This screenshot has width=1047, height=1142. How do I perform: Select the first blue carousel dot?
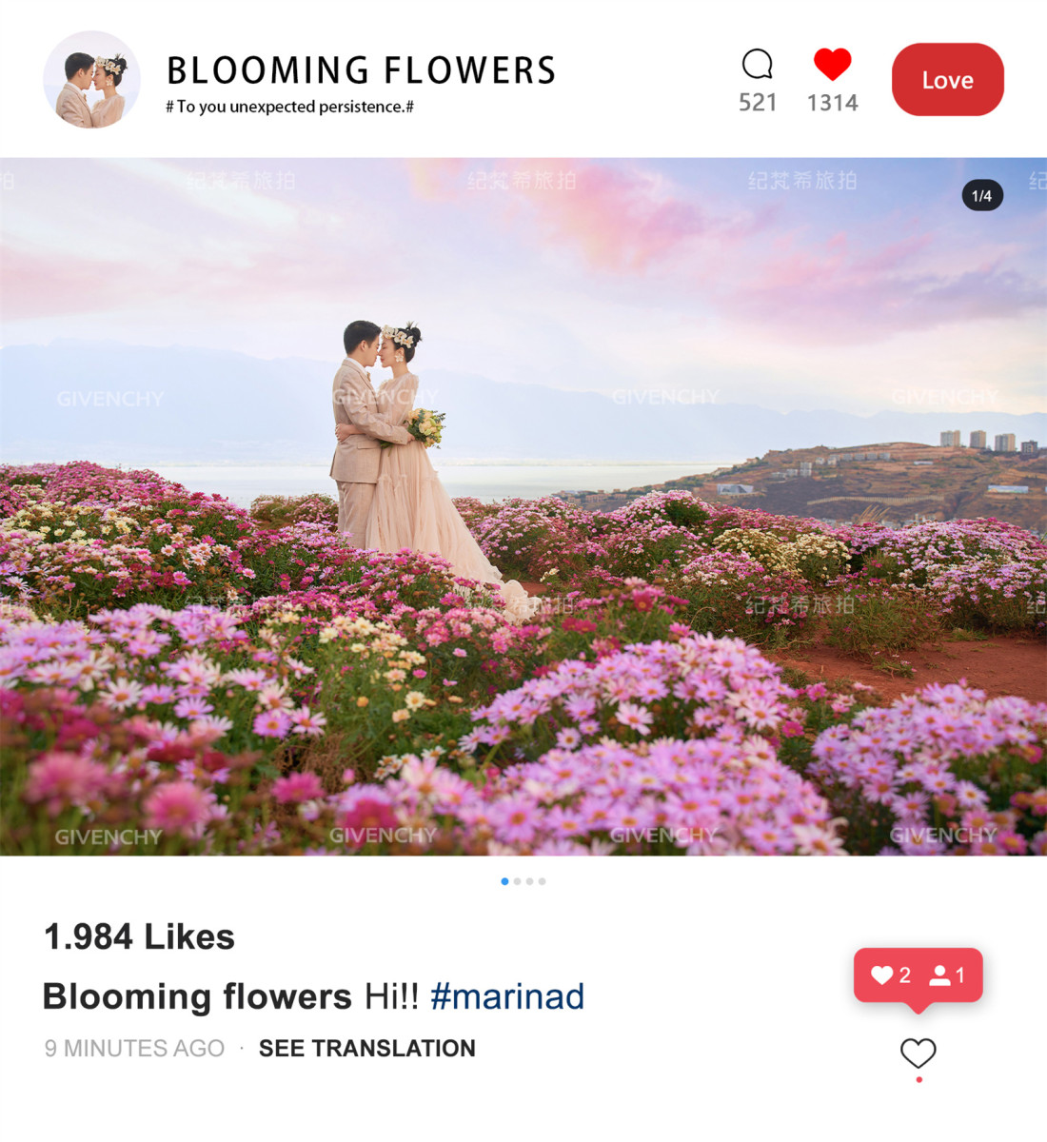pos(504,881)
